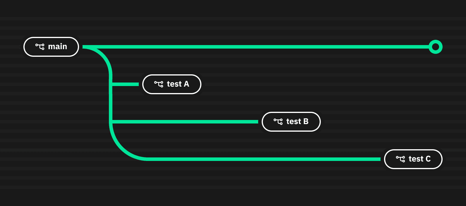Viewport: 466px width, 206px height.
Task: Click the branch icon beside test B
Action: [278, 121]
